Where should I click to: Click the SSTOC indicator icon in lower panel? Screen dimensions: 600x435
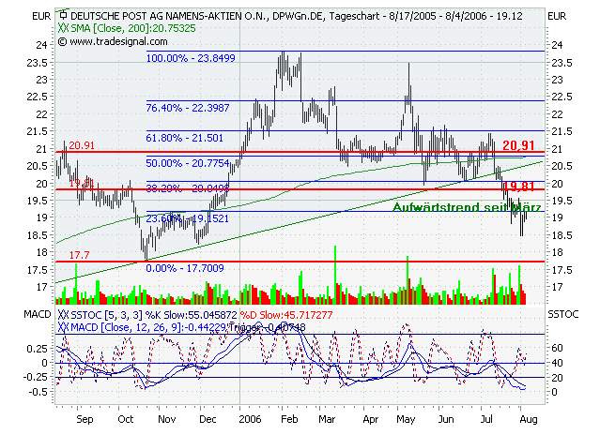coord(64,315)
